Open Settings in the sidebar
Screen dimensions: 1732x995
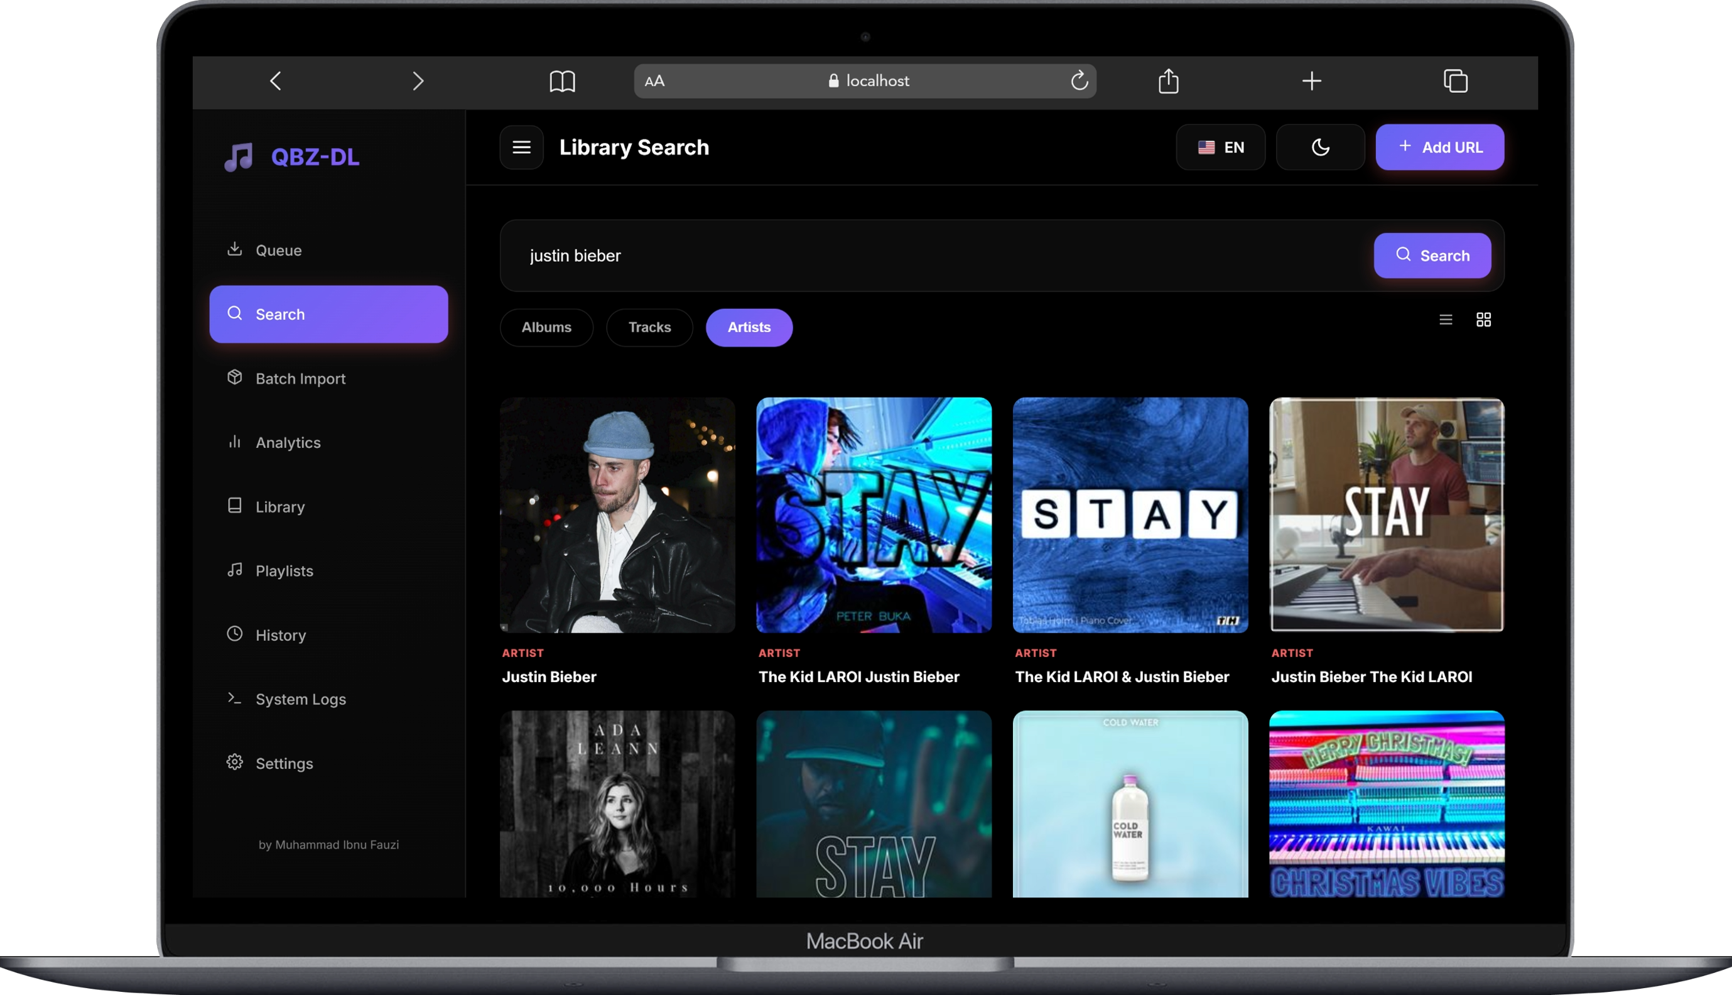point(328,763)
